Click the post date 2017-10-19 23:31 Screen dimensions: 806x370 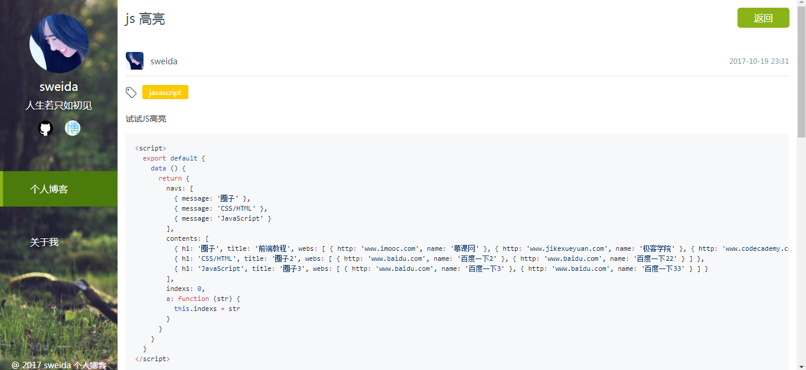759,61
